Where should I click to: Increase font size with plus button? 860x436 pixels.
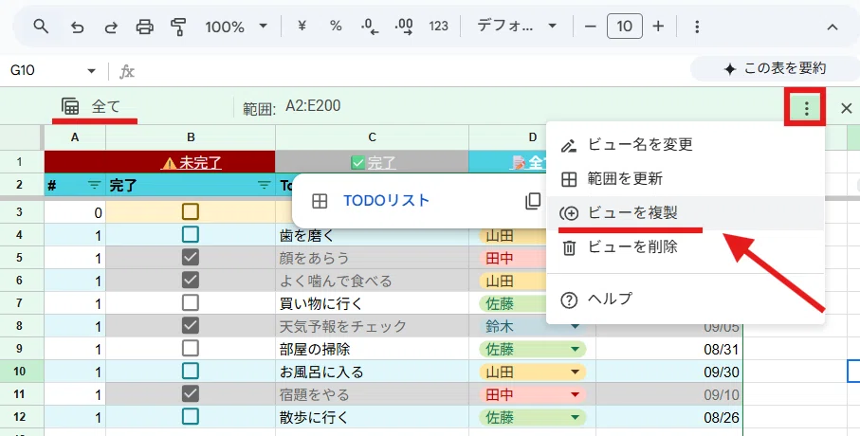pyautogui.click(x=658, y=26)
